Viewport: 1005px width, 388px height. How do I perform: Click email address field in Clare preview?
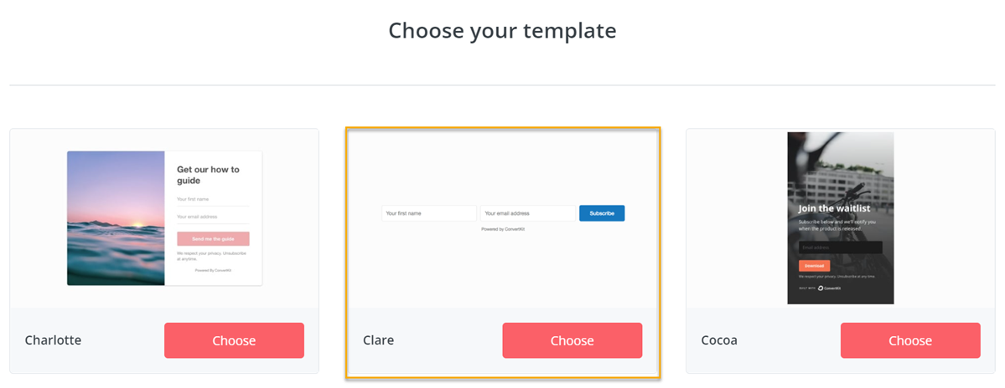527,213
